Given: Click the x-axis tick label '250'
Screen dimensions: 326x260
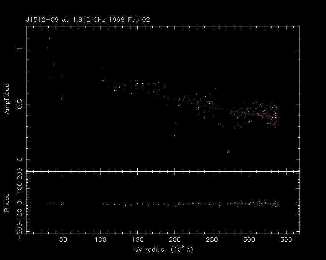Looking at the screenshot, I should click(x=212, y=240).
